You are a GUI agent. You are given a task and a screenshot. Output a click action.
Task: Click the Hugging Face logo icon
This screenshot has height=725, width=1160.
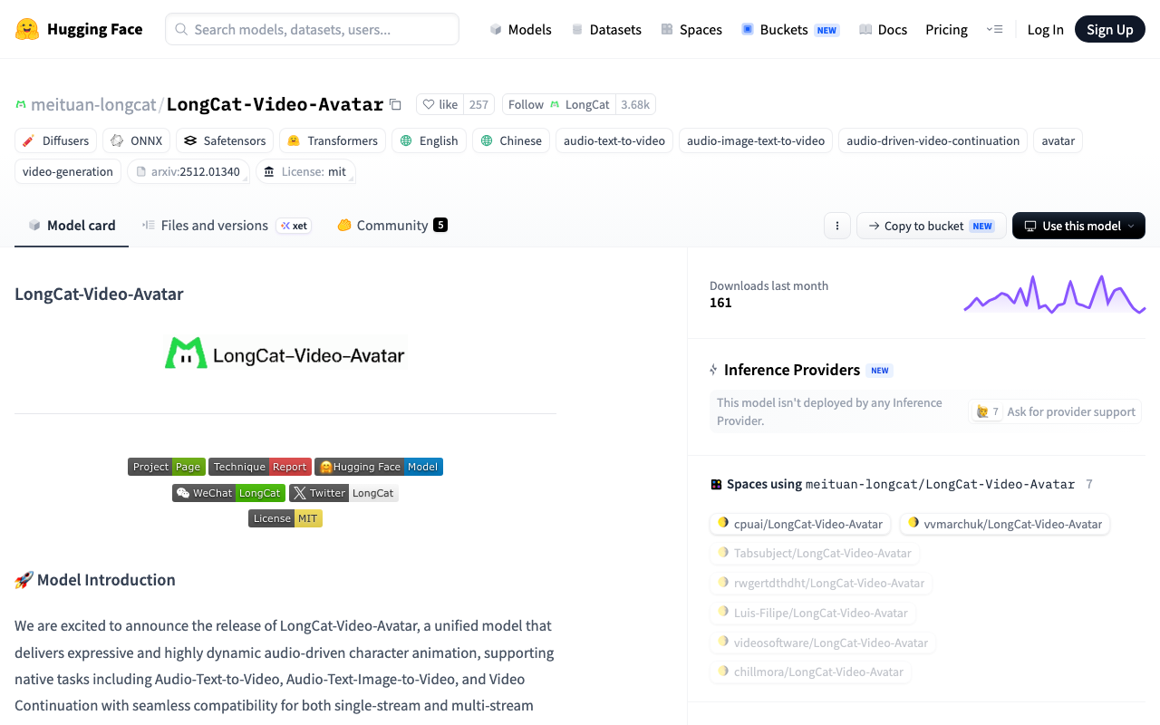point(27,29)
